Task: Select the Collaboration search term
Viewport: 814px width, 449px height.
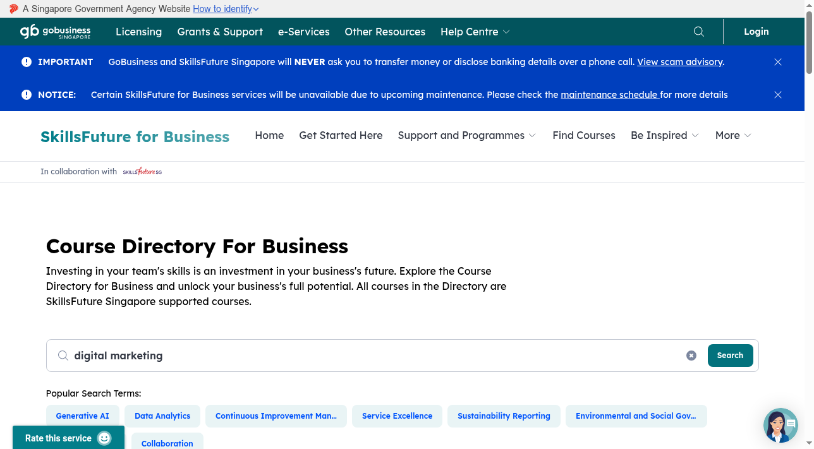Action: coord(167,442)
